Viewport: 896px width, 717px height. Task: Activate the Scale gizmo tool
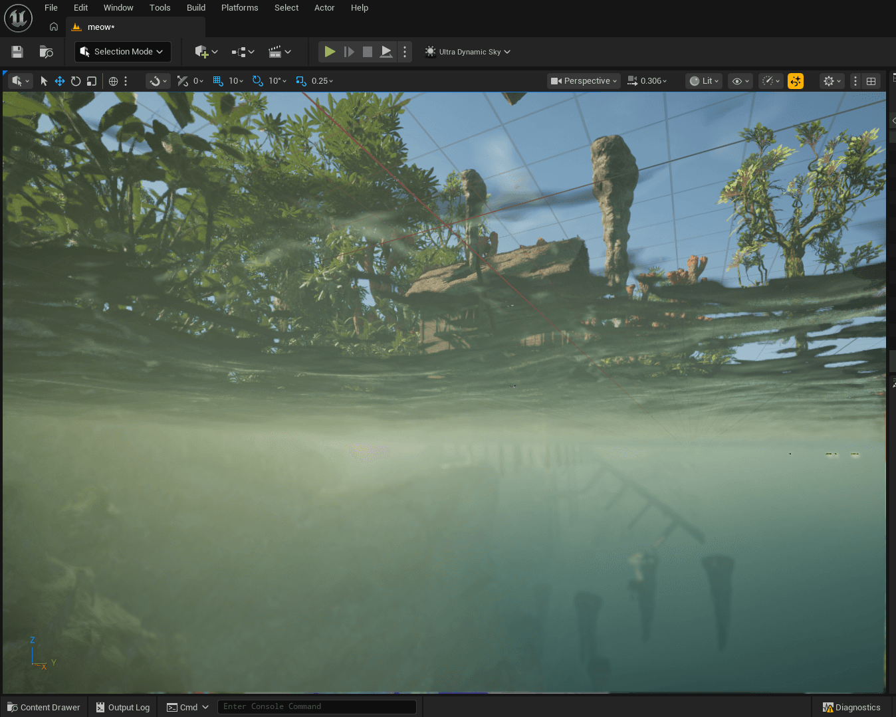coord(92,81)
